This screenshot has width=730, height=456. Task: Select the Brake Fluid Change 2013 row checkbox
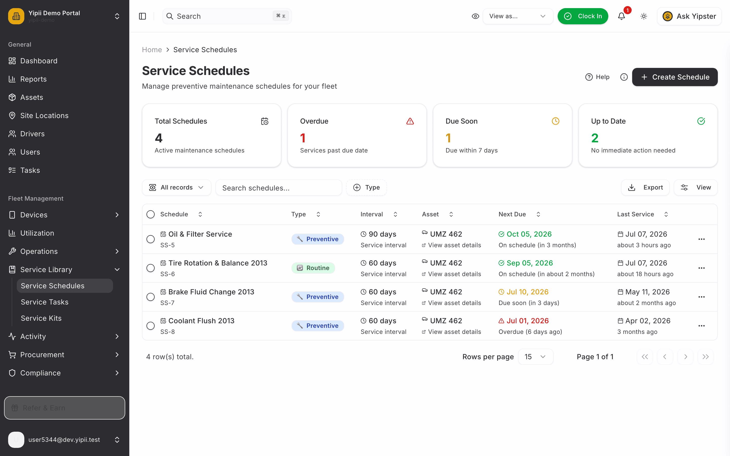tap(151, 297)
